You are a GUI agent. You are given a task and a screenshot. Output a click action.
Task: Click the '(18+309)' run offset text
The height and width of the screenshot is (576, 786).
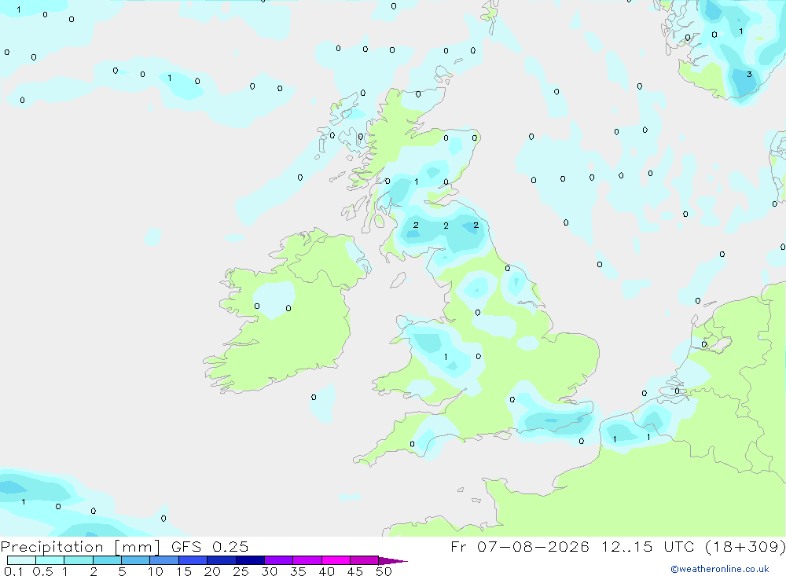click(745, 546)
